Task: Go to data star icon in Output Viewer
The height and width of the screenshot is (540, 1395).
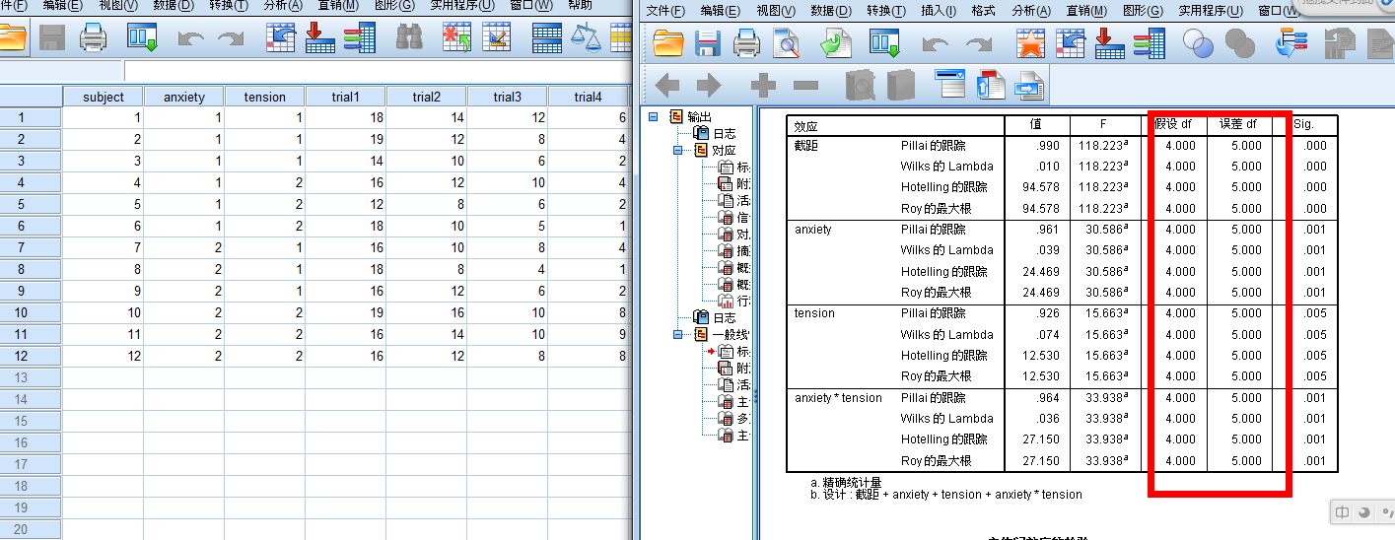Action: click(1030, 43)
